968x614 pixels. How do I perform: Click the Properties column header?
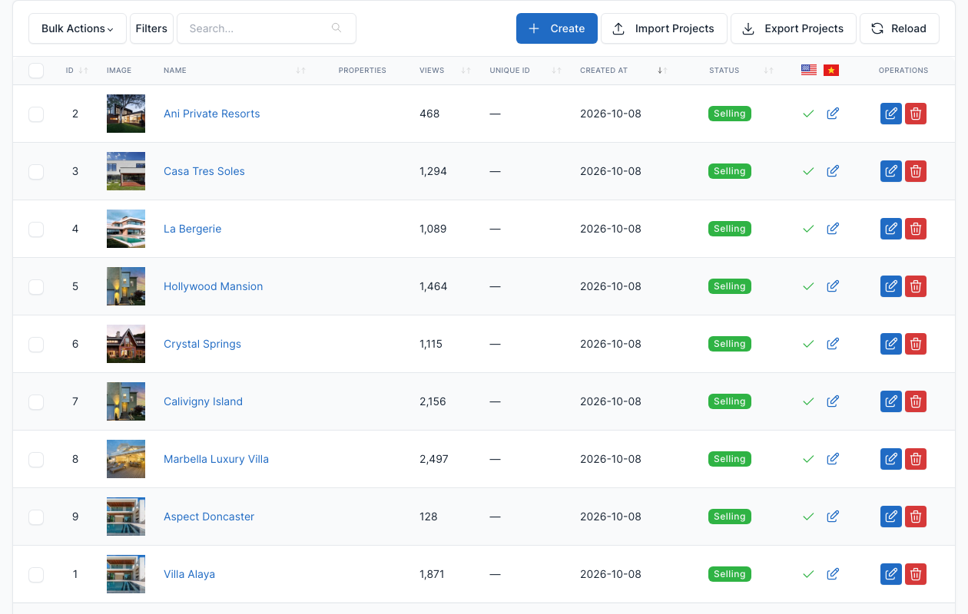[363, 71]
